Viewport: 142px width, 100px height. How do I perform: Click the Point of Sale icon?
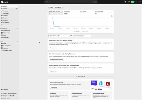coord(2,33)
